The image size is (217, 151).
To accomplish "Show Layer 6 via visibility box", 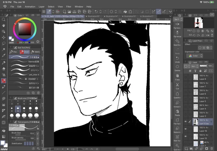I will pos(186,92).
